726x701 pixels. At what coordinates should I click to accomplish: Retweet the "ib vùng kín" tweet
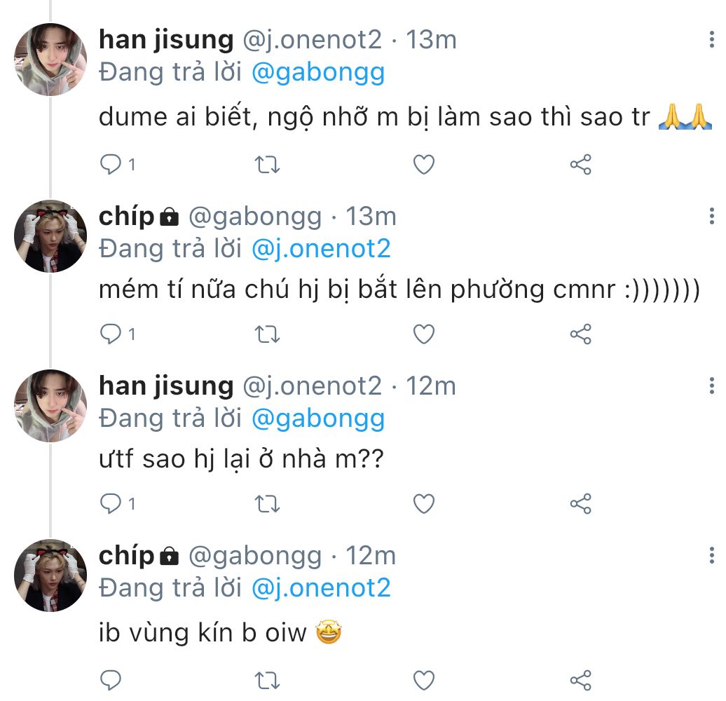pyautogui.click(x=266, y=679)
